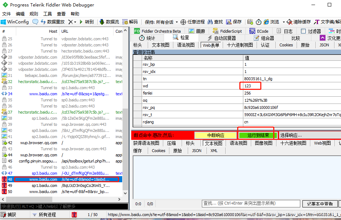
Task: Switch to the Compare (比较) tab
Action: coord(296,38)
